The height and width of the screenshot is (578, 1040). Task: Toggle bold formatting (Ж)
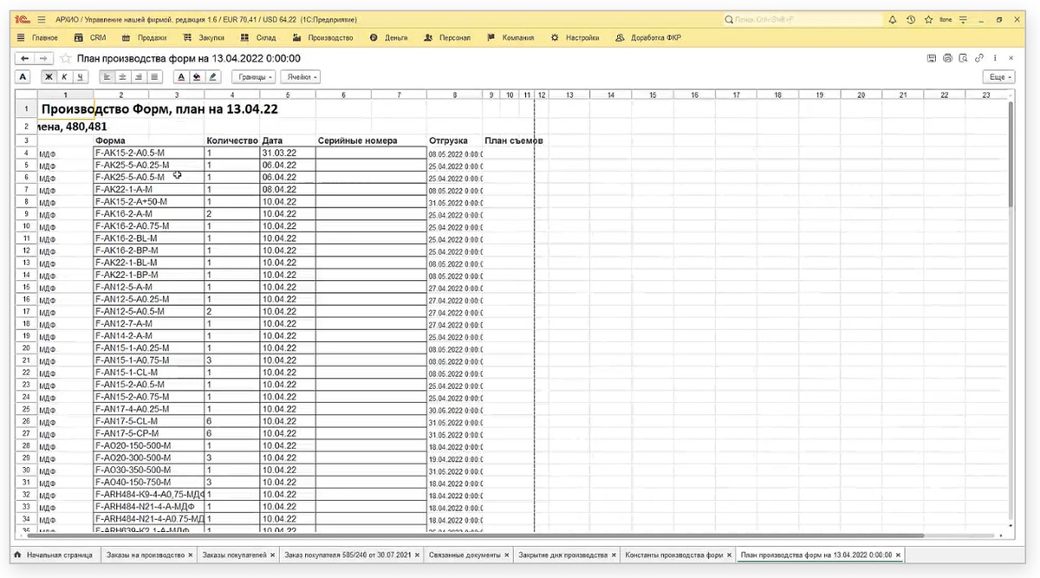tap(49, 77)
